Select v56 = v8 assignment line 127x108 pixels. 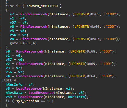tap(19, 35)
